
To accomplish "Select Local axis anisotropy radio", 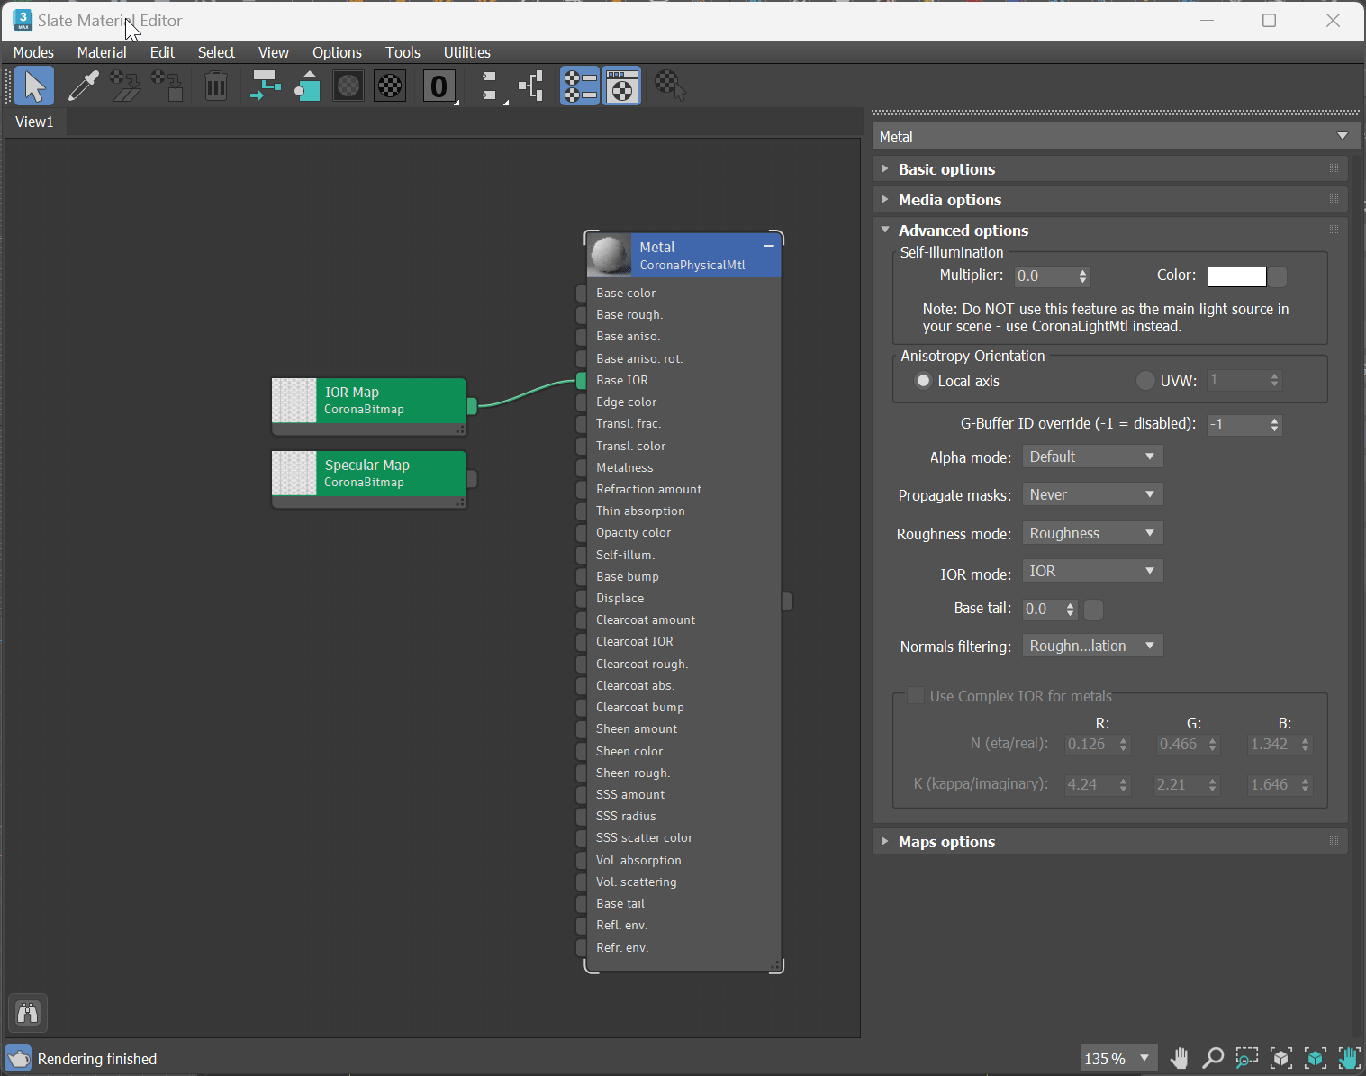I will [x=923, y=381].
